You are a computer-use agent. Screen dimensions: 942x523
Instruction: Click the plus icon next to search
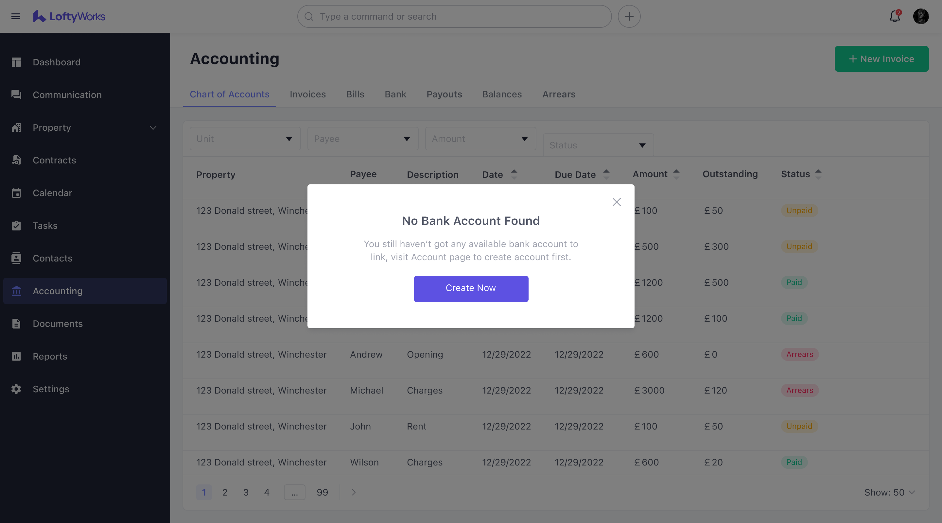click(x=629, y=16)
